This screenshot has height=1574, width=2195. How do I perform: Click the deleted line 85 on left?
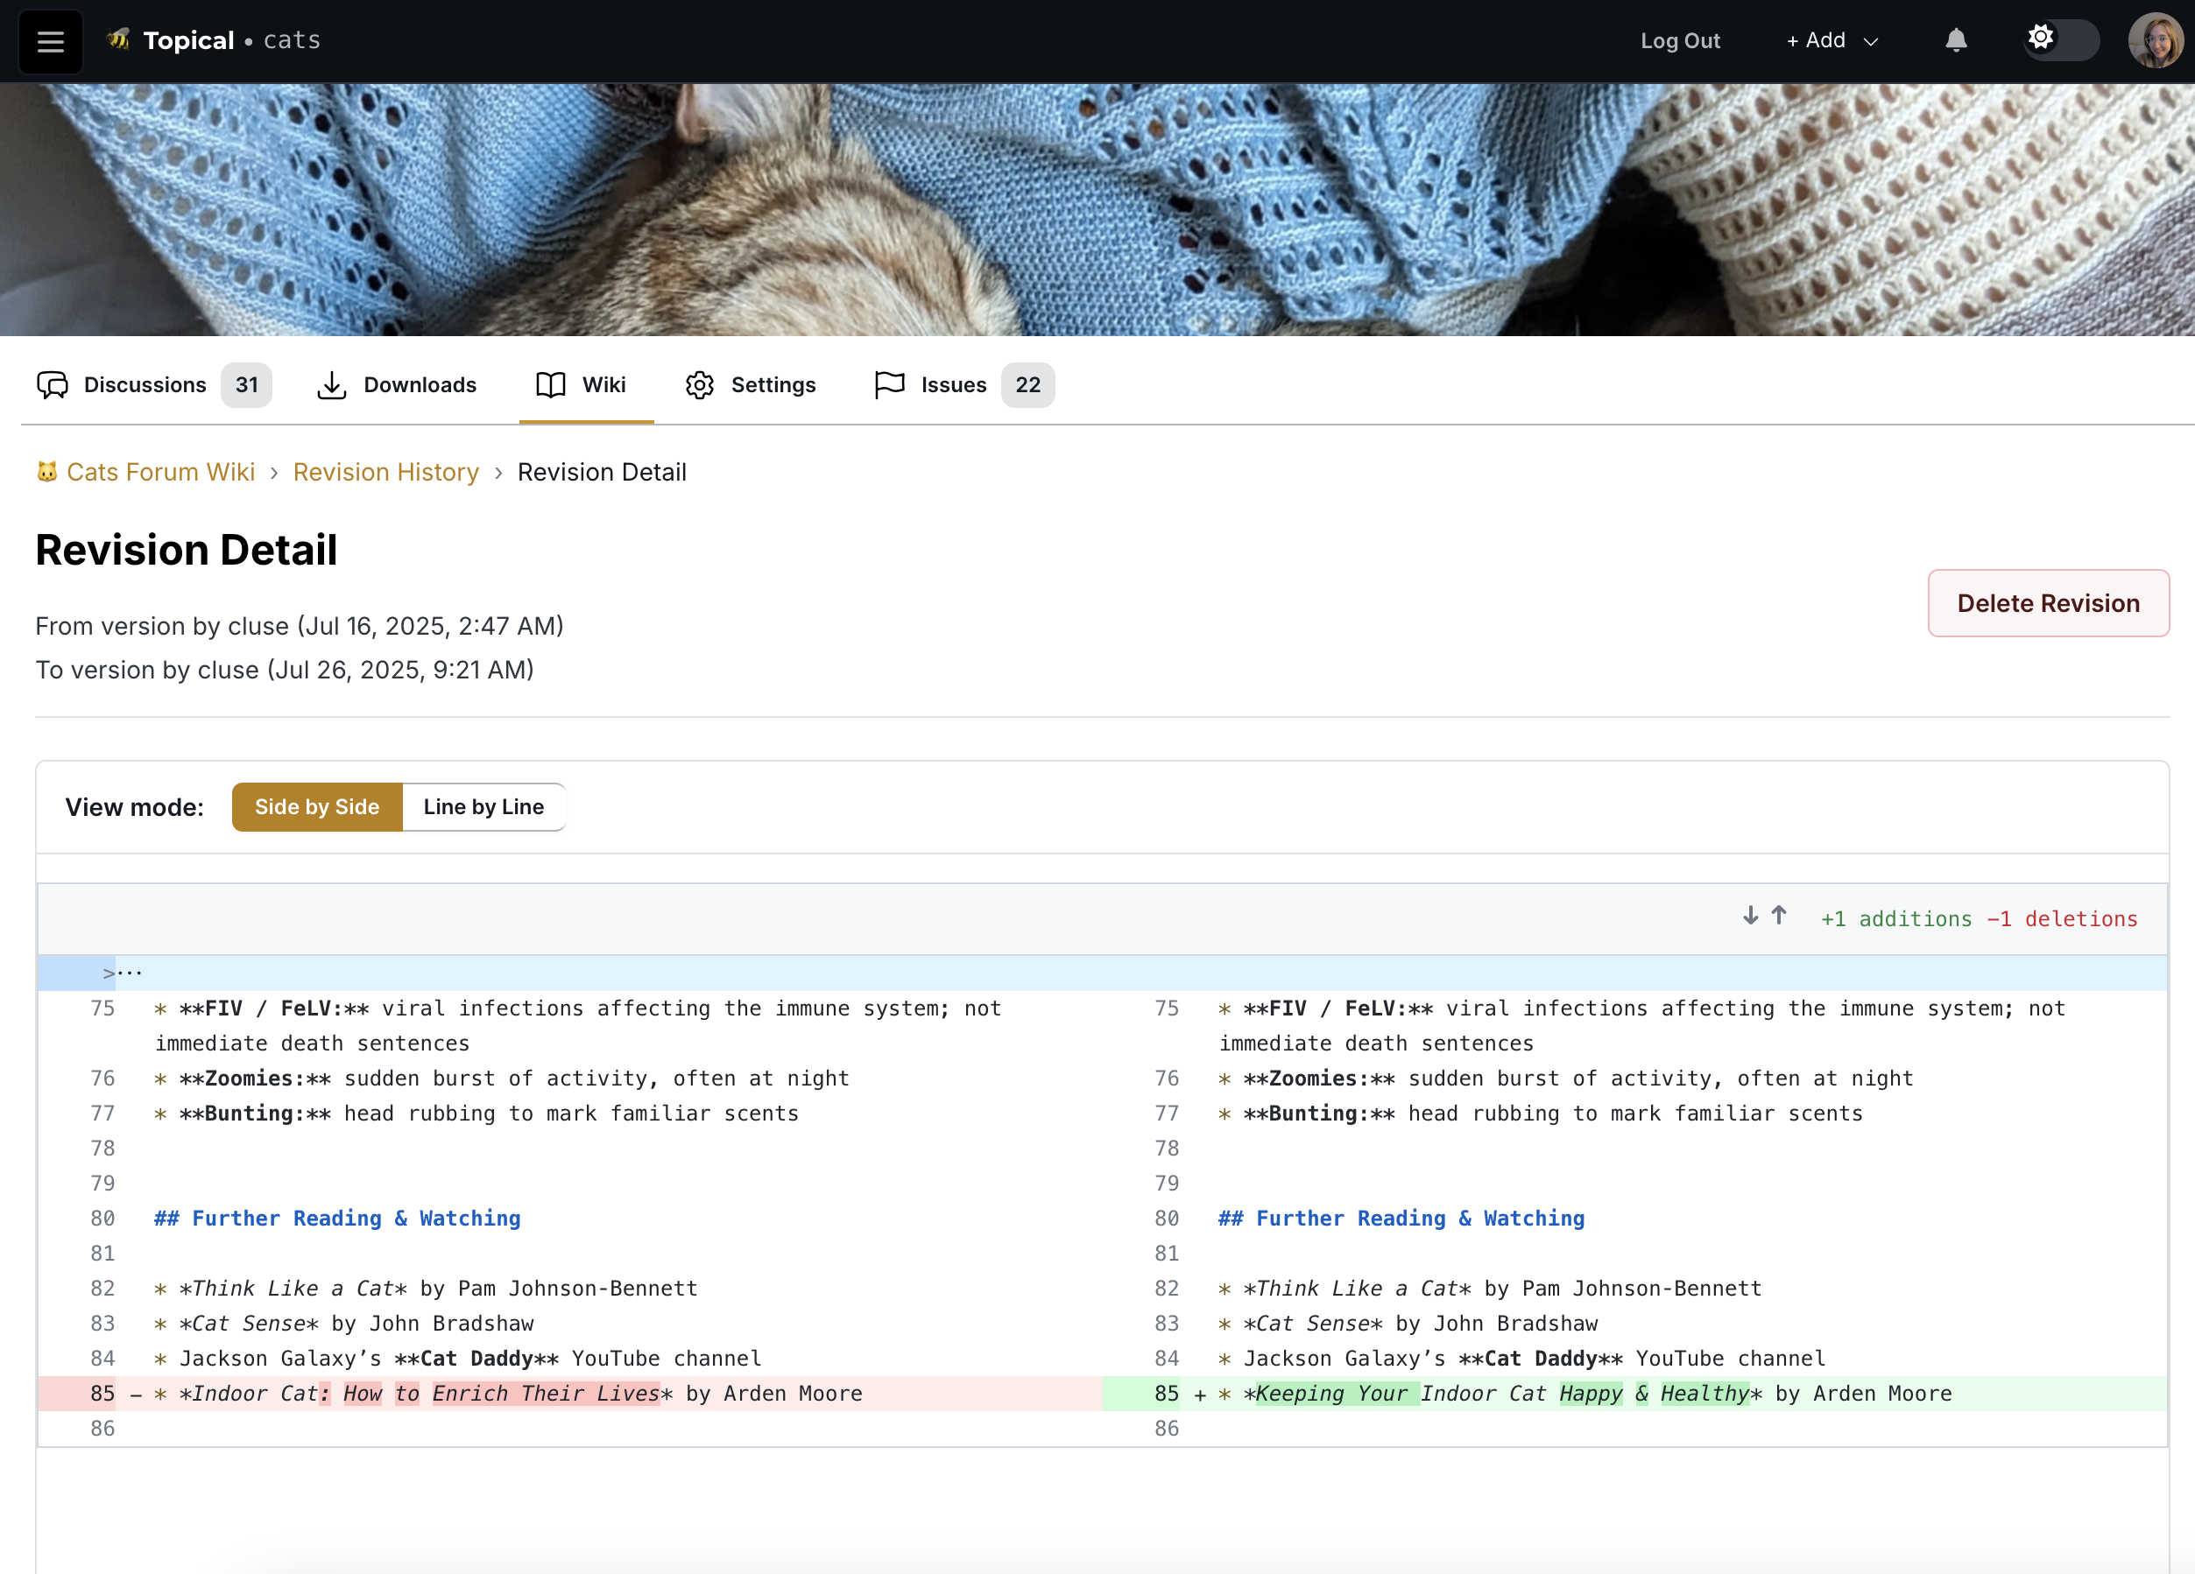[x=570, y=1393]
